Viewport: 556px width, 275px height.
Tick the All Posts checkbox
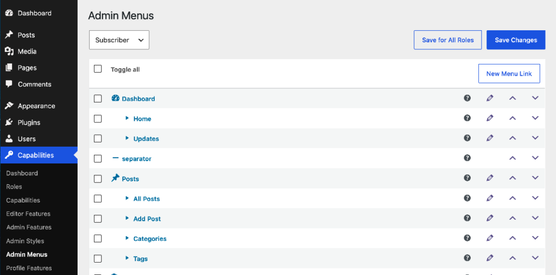(98, 199)
